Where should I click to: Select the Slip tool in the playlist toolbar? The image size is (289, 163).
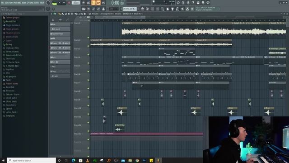point(72,14)
